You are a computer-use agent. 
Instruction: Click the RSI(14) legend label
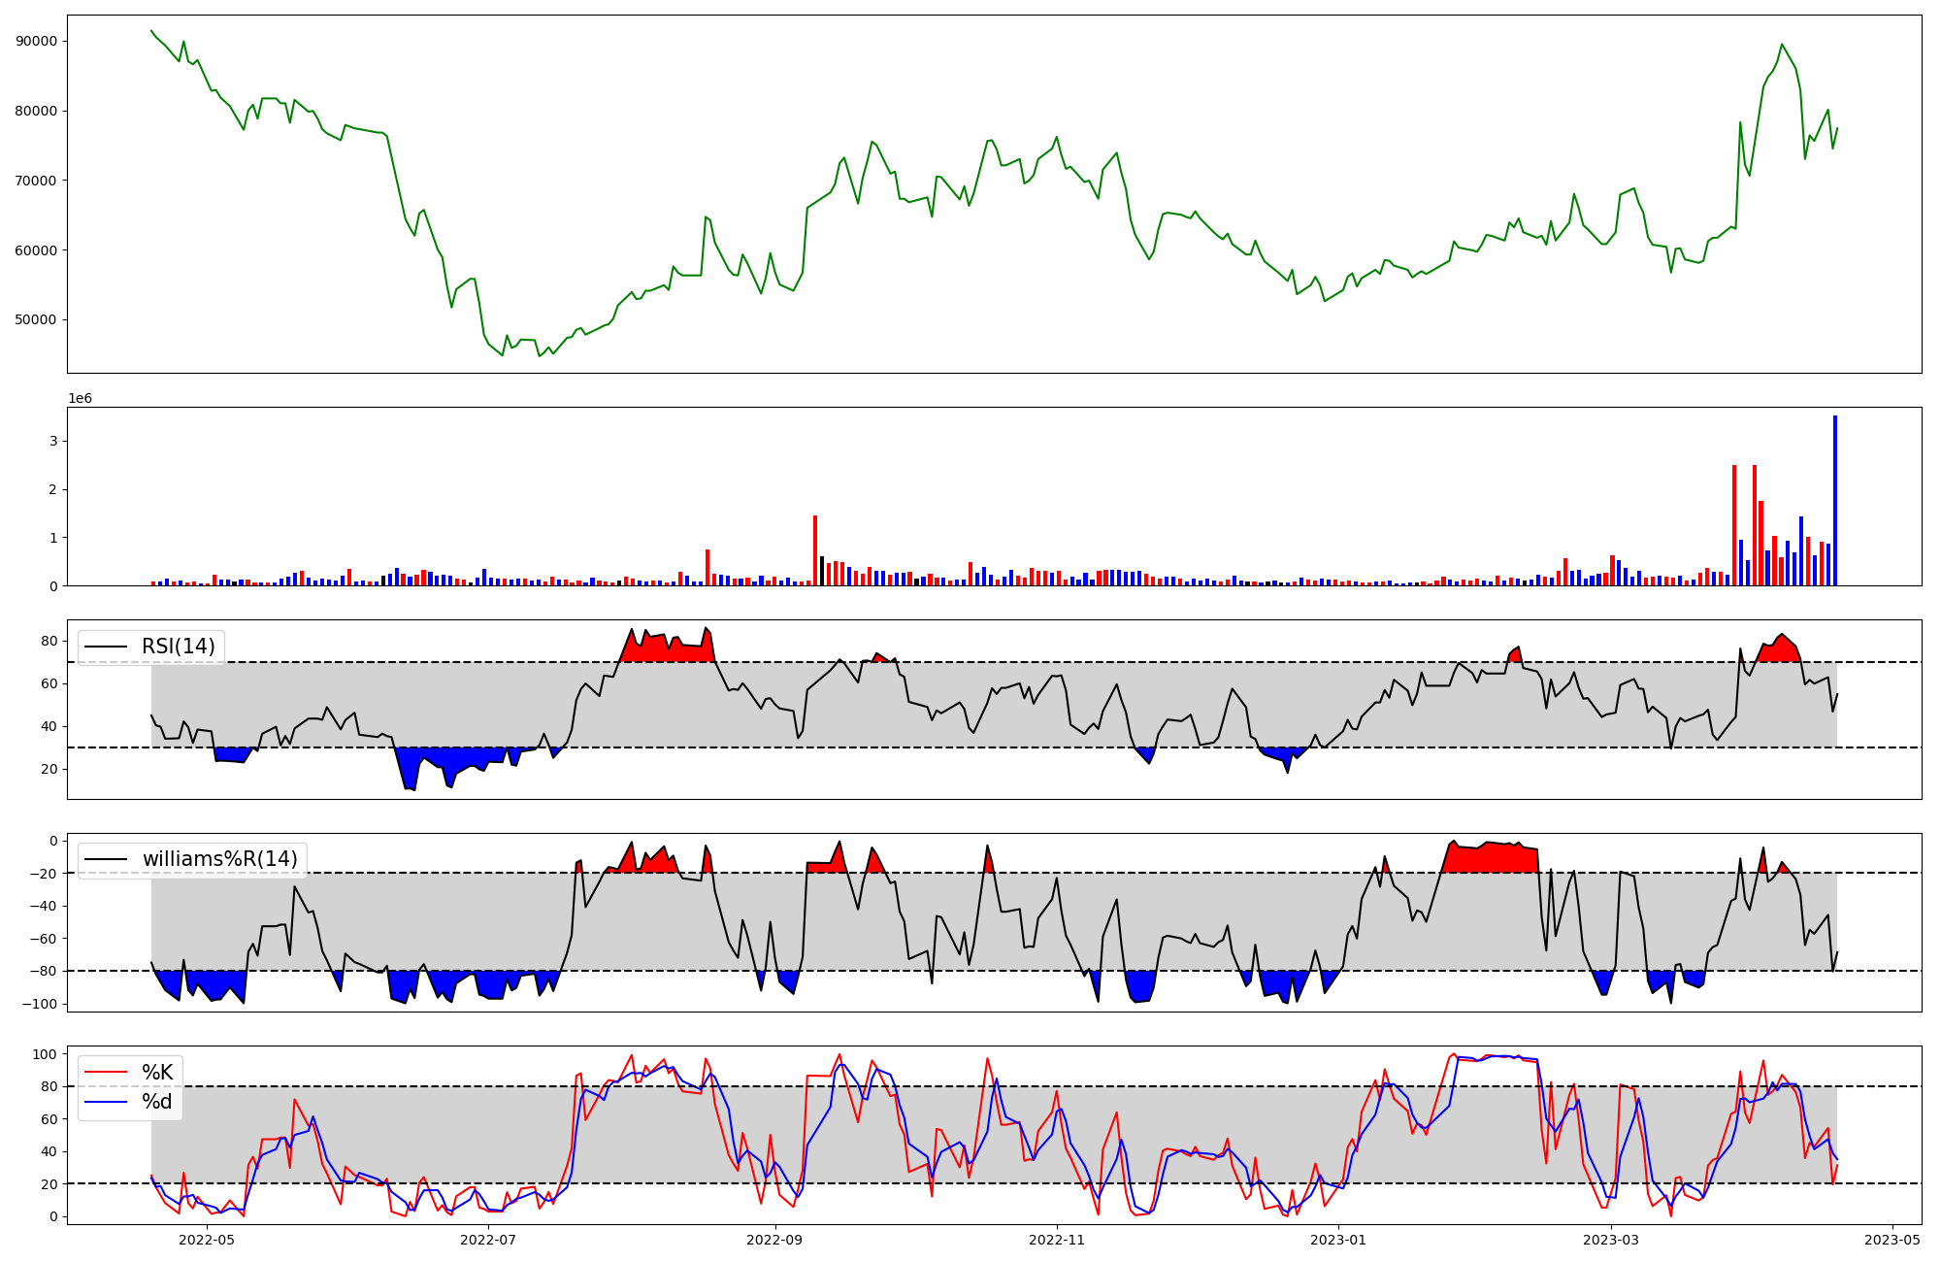pyautogui.click(x=179, y=647)
